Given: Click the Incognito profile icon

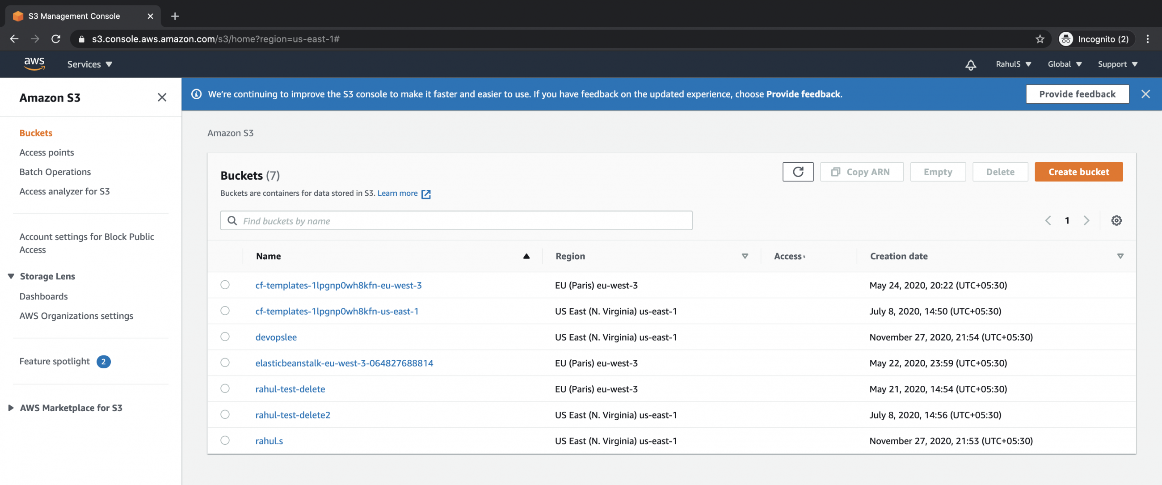Looking at the screenshot, I should pos(1065,39).
